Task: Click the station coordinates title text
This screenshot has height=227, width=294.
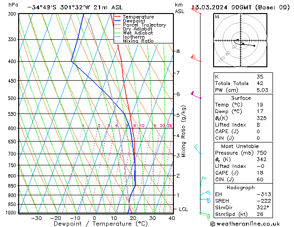Action: click(x=75, y=7)
